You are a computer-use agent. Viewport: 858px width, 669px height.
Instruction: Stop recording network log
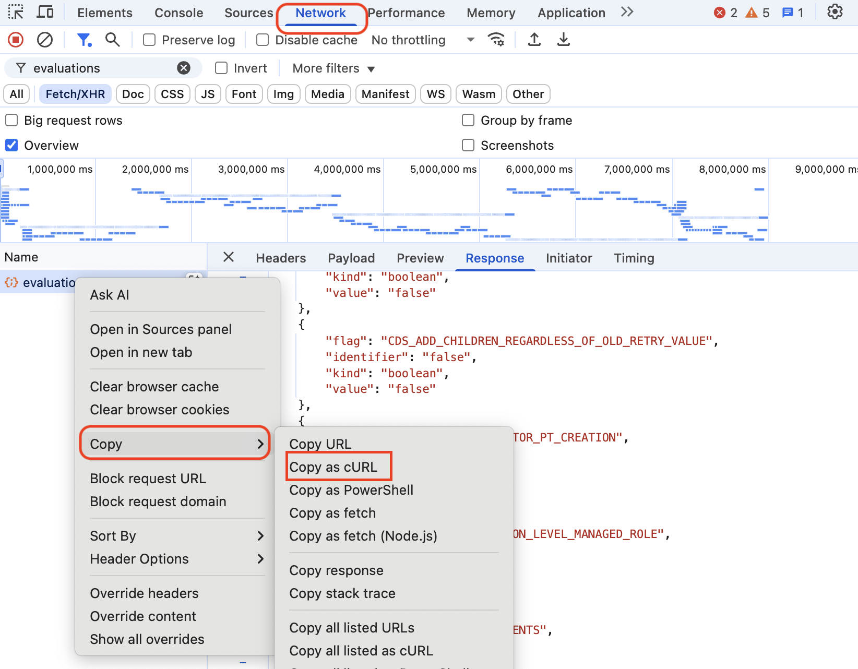point(16,40)
